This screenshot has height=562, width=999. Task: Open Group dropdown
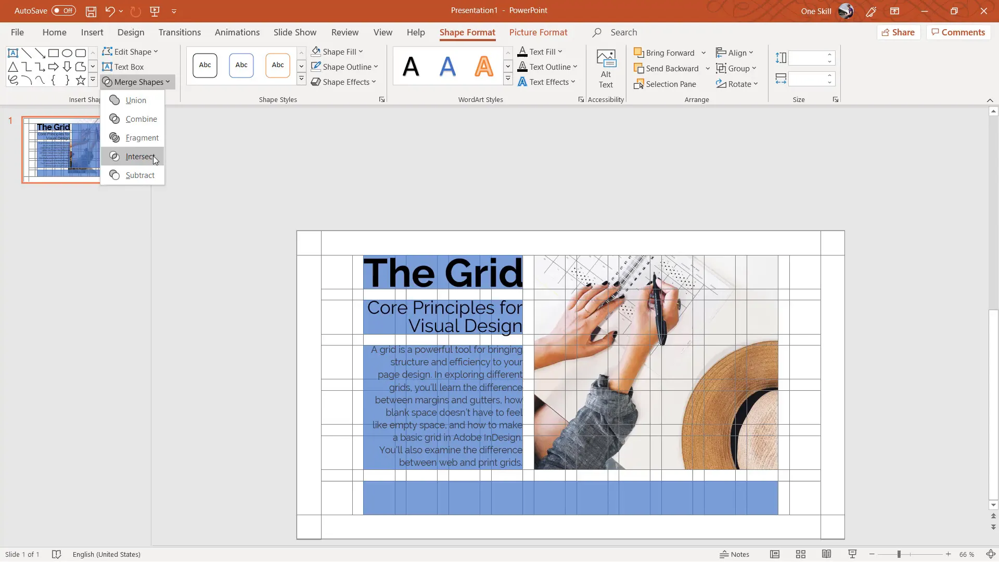(736, 68)
